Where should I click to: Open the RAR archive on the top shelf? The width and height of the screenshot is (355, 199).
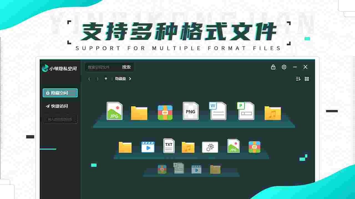pyautogui.click(x=165, y=112)
